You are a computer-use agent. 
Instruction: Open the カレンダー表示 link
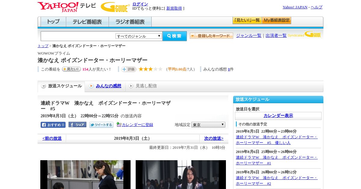pyautogui.click(x=278, y=116)
